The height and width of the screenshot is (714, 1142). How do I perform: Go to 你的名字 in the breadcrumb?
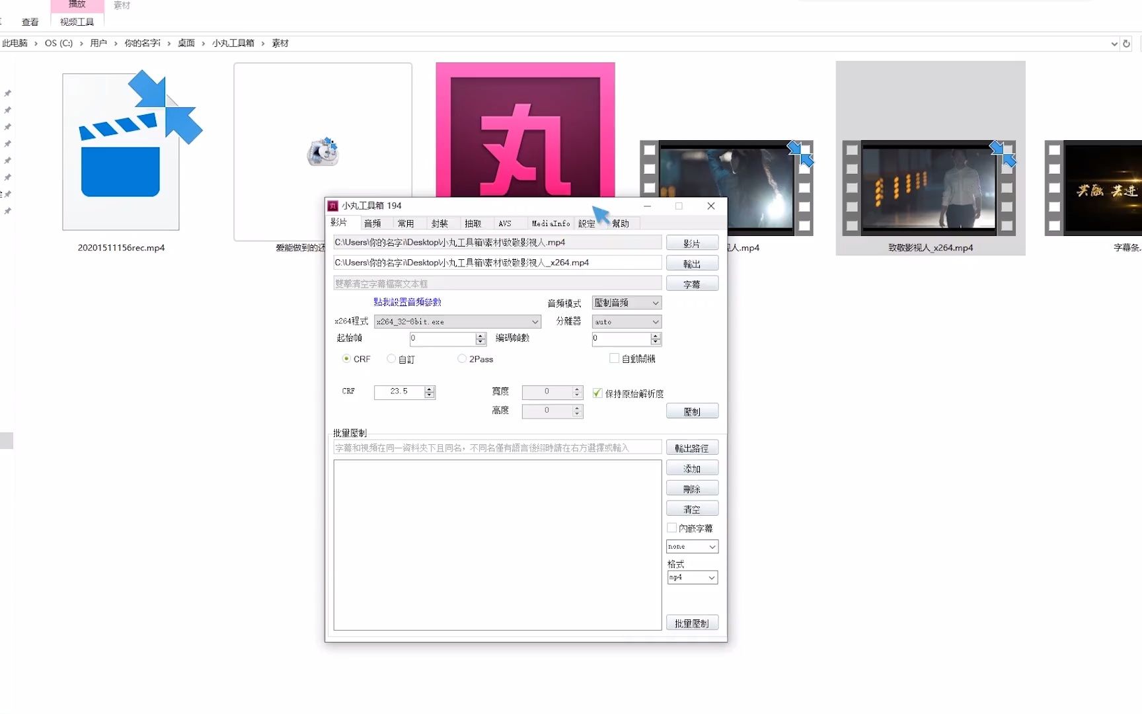coord(143,43)
